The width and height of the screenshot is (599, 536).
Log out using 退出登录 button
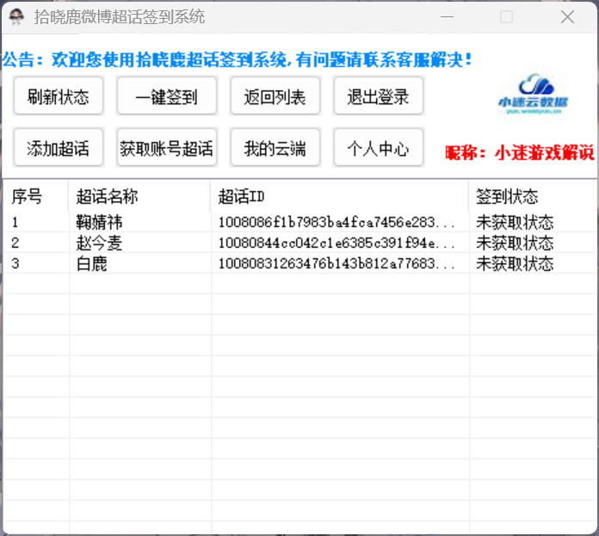[378, 96]
